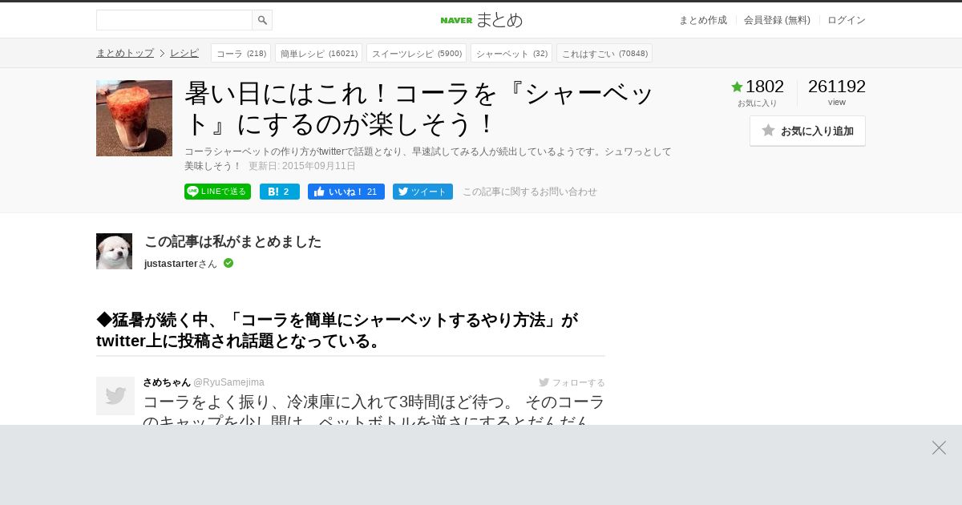This screenshot has width=962, height=505.
Task: Click ログイン link
Action: 847,20
